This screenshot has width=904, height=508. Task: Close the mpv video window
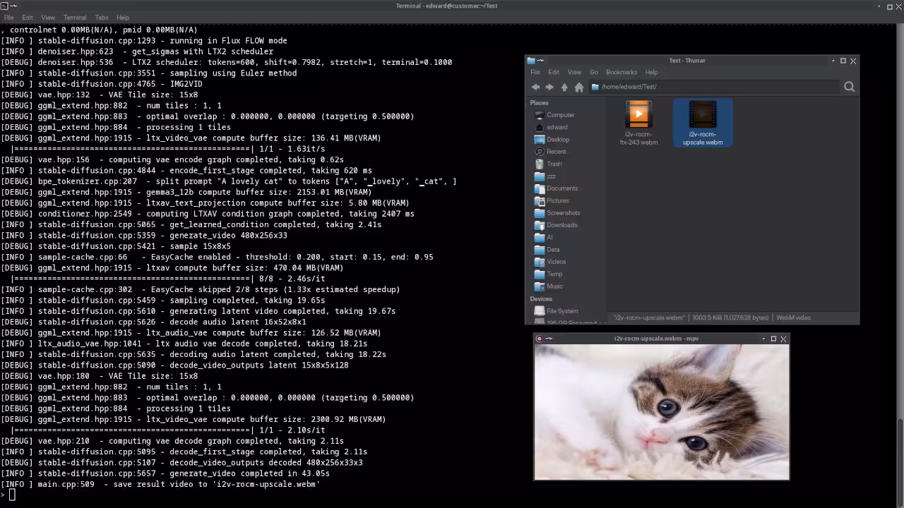783,339
